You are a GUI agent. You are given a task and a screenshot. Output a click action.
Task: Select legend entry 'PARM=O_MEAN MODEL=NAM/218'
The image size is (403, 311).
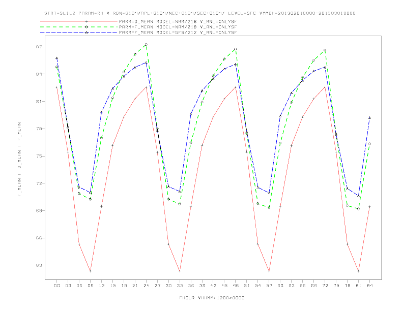click(178, 21)
